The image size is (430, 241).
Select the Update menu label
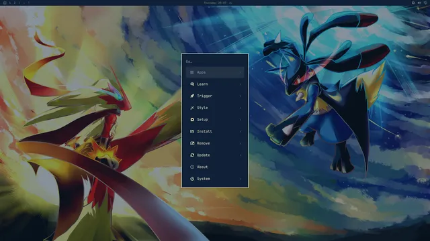(203, 155)
